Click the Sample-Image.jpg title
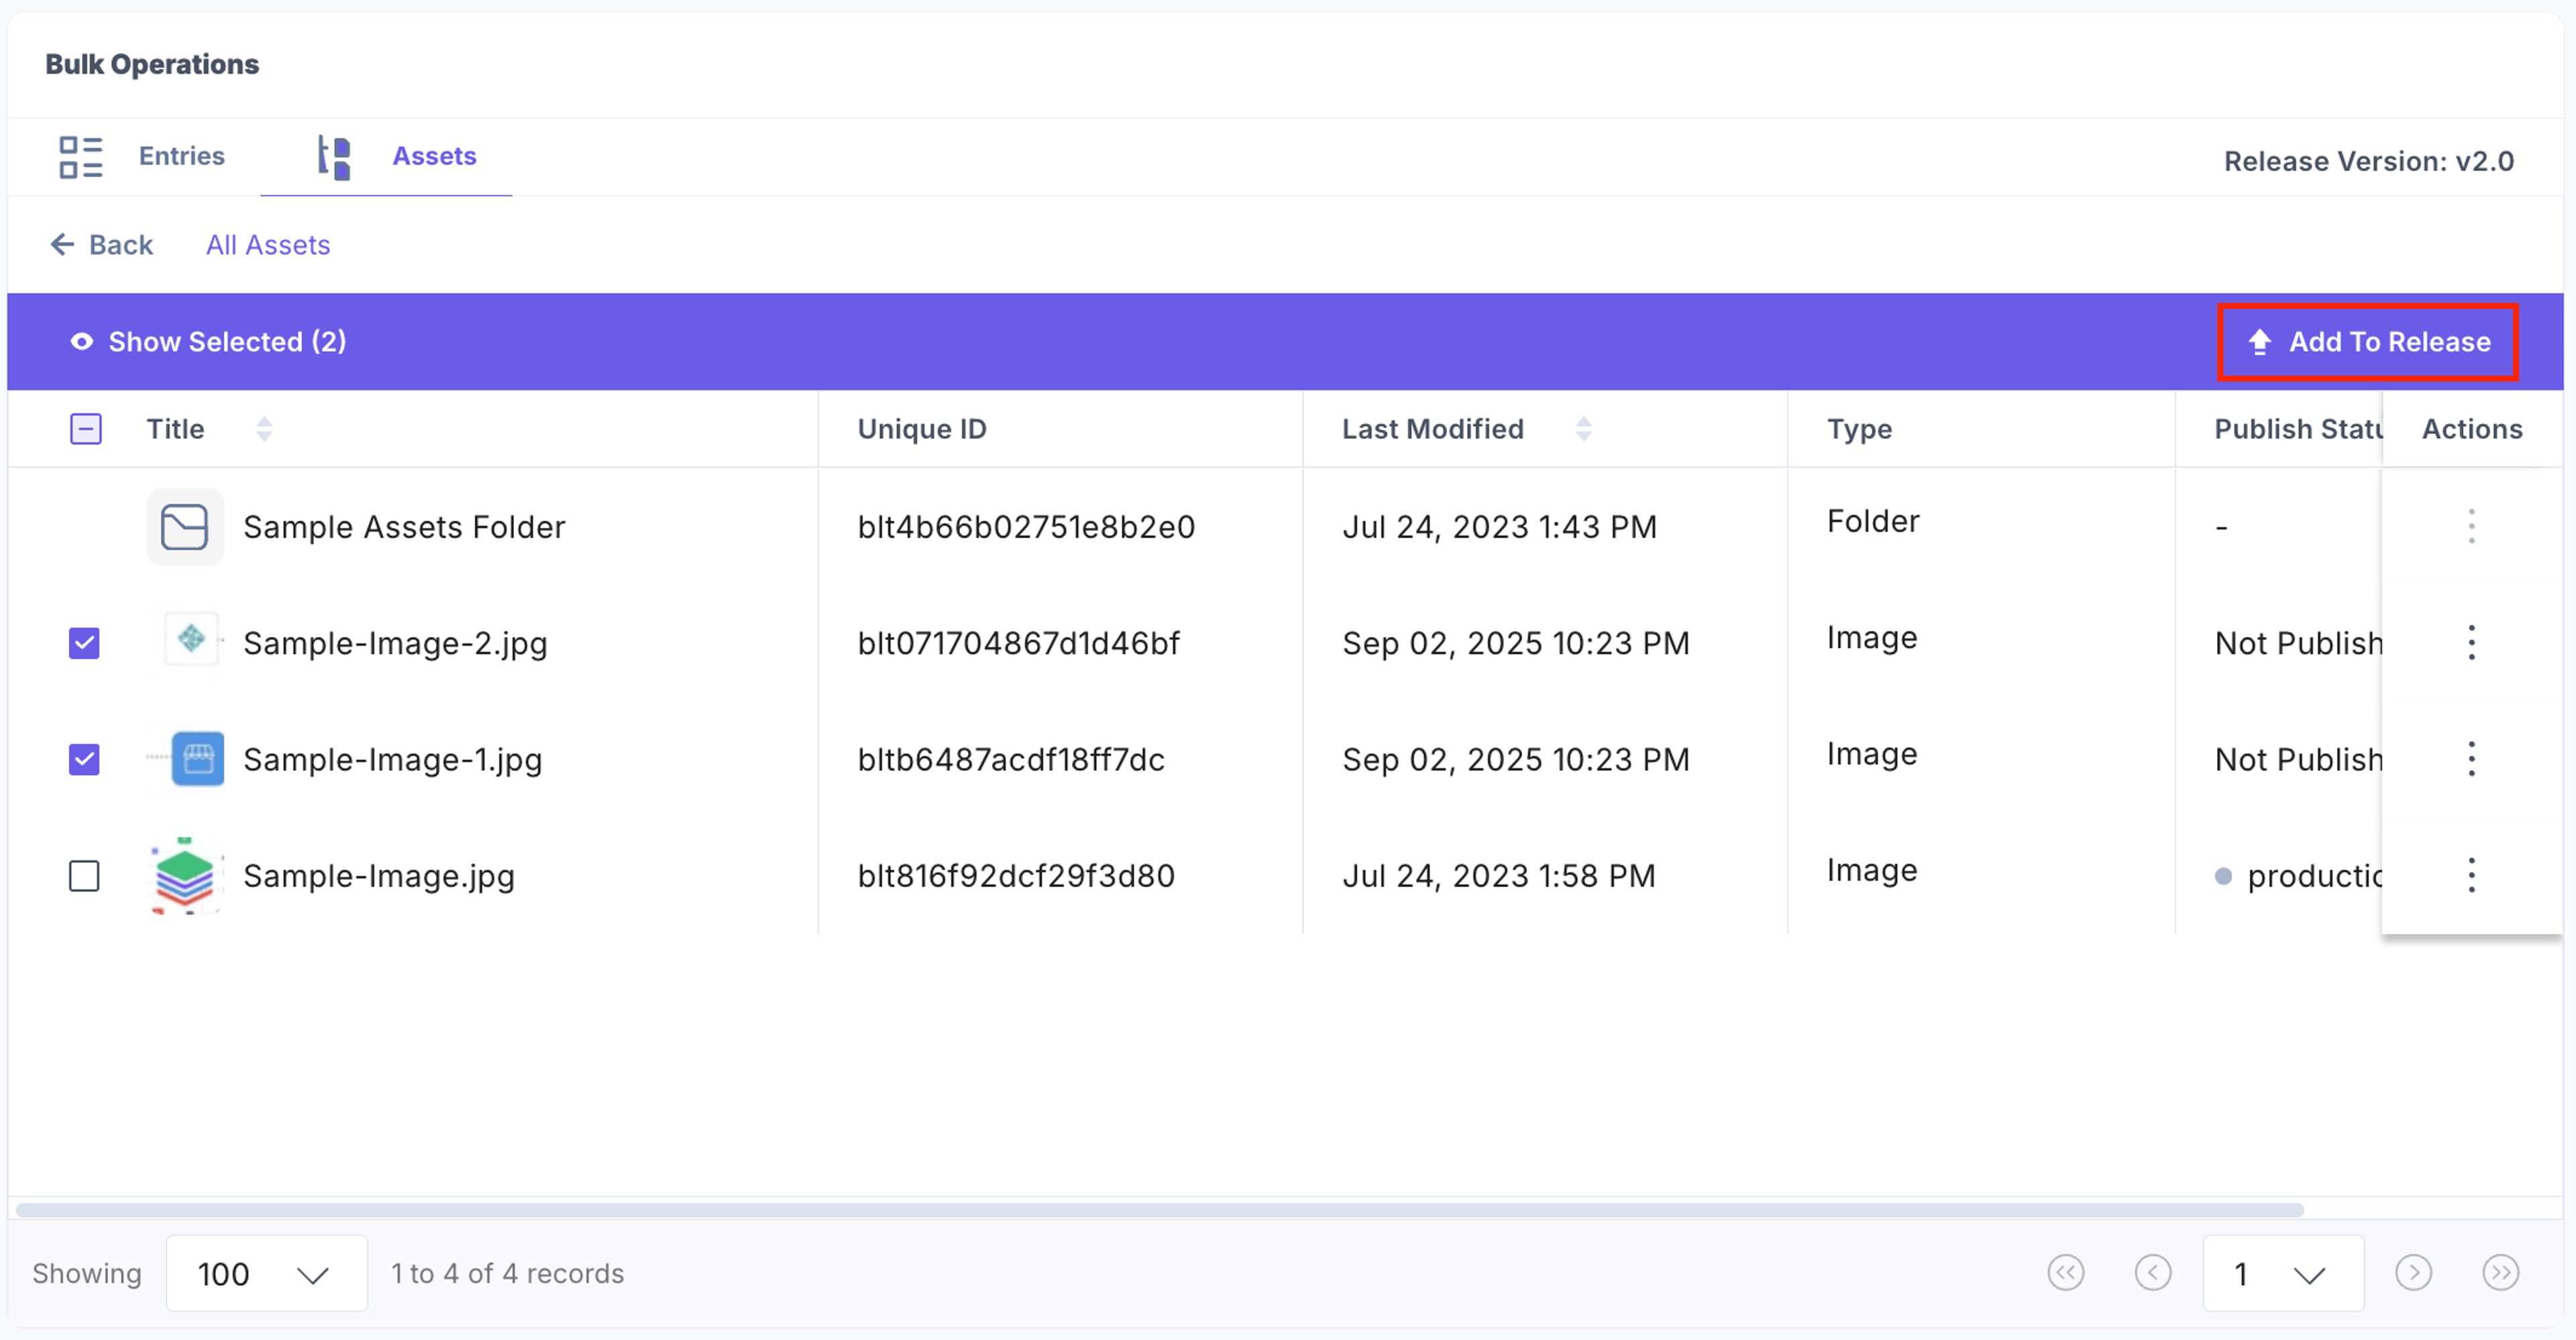The image size is (2576, 1340). (x=379, y=876)
